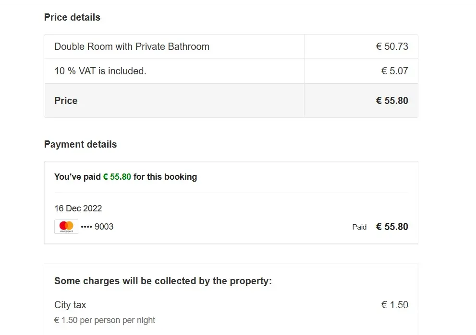Click the "City tax" label
476x335 pixels.
70,305
